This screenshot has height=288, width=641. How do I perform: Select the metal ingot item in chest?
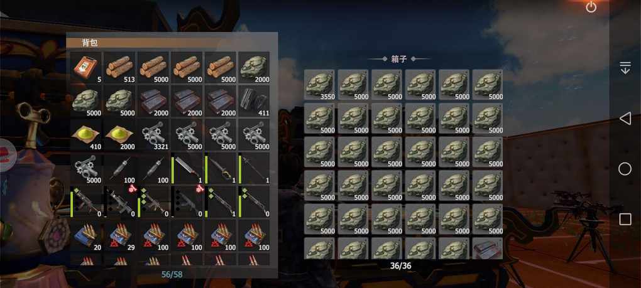pyautogui.click(x=488, y=248)
